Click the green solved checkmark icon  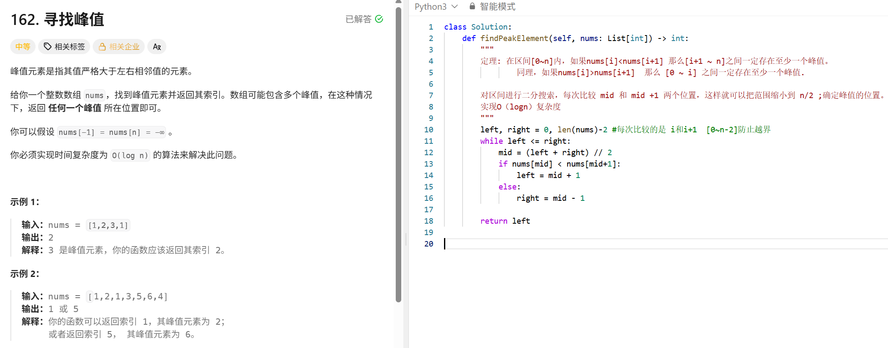tap(379, 19)
